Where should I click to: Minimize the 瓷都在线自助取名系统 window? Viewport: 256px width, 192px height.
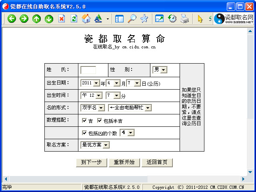click(230, 7)
